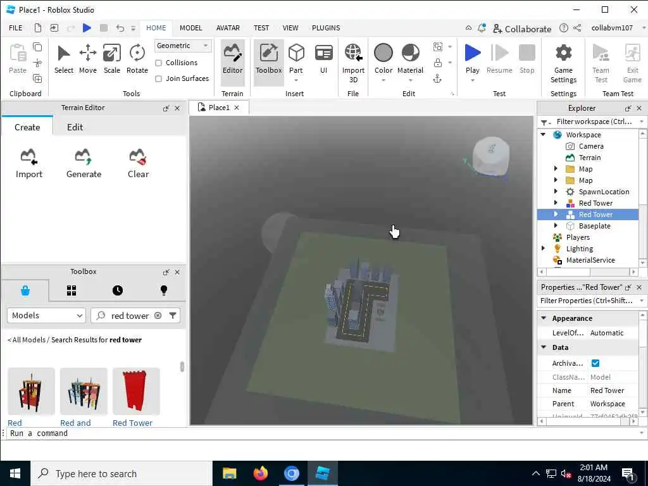Open the FILE menu

click(16, 28)
